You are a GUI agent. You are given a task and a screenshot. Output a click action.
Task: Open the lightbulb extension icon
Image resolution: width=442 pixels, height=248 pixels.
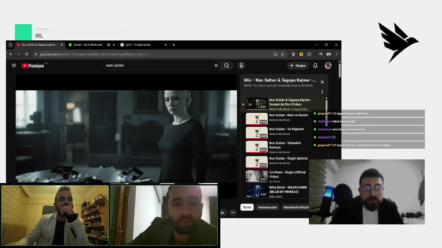294,54
